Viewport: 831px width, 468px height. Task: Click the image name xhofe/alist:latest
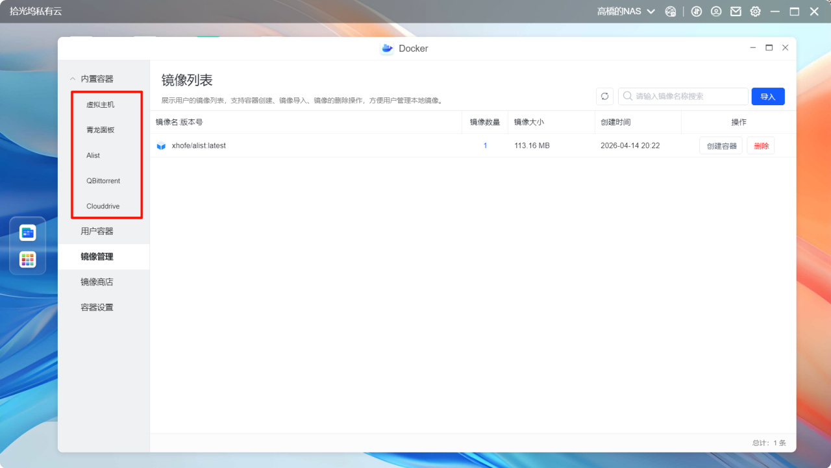click(x=199, y=146)
